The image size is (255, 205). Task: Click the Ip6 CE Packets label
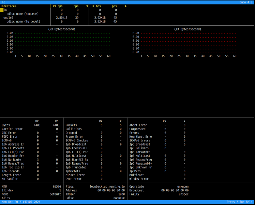click(x=13, y=148)
